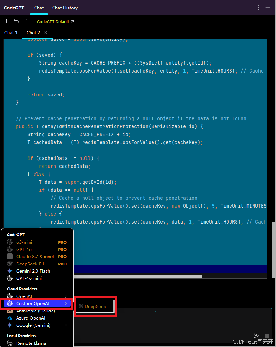Click the send message arrow icon

click(x=257, y=336)
